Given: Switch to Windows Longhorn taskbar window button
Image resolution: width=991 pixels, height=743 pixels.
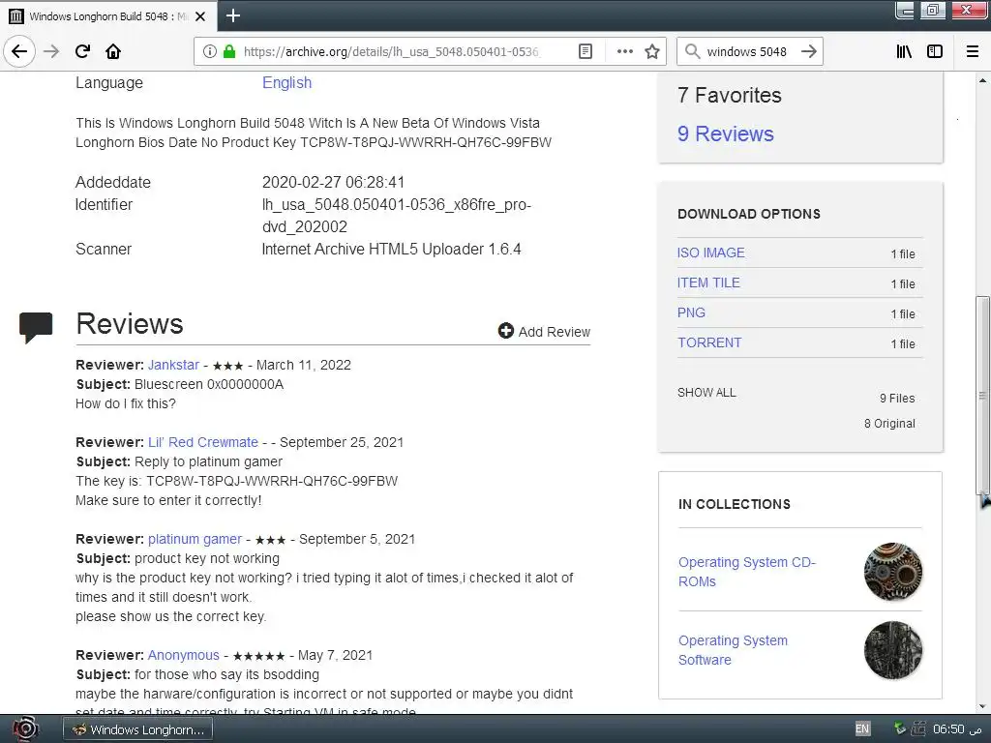Looking at the screenshot, I should [x=137, y=729].
